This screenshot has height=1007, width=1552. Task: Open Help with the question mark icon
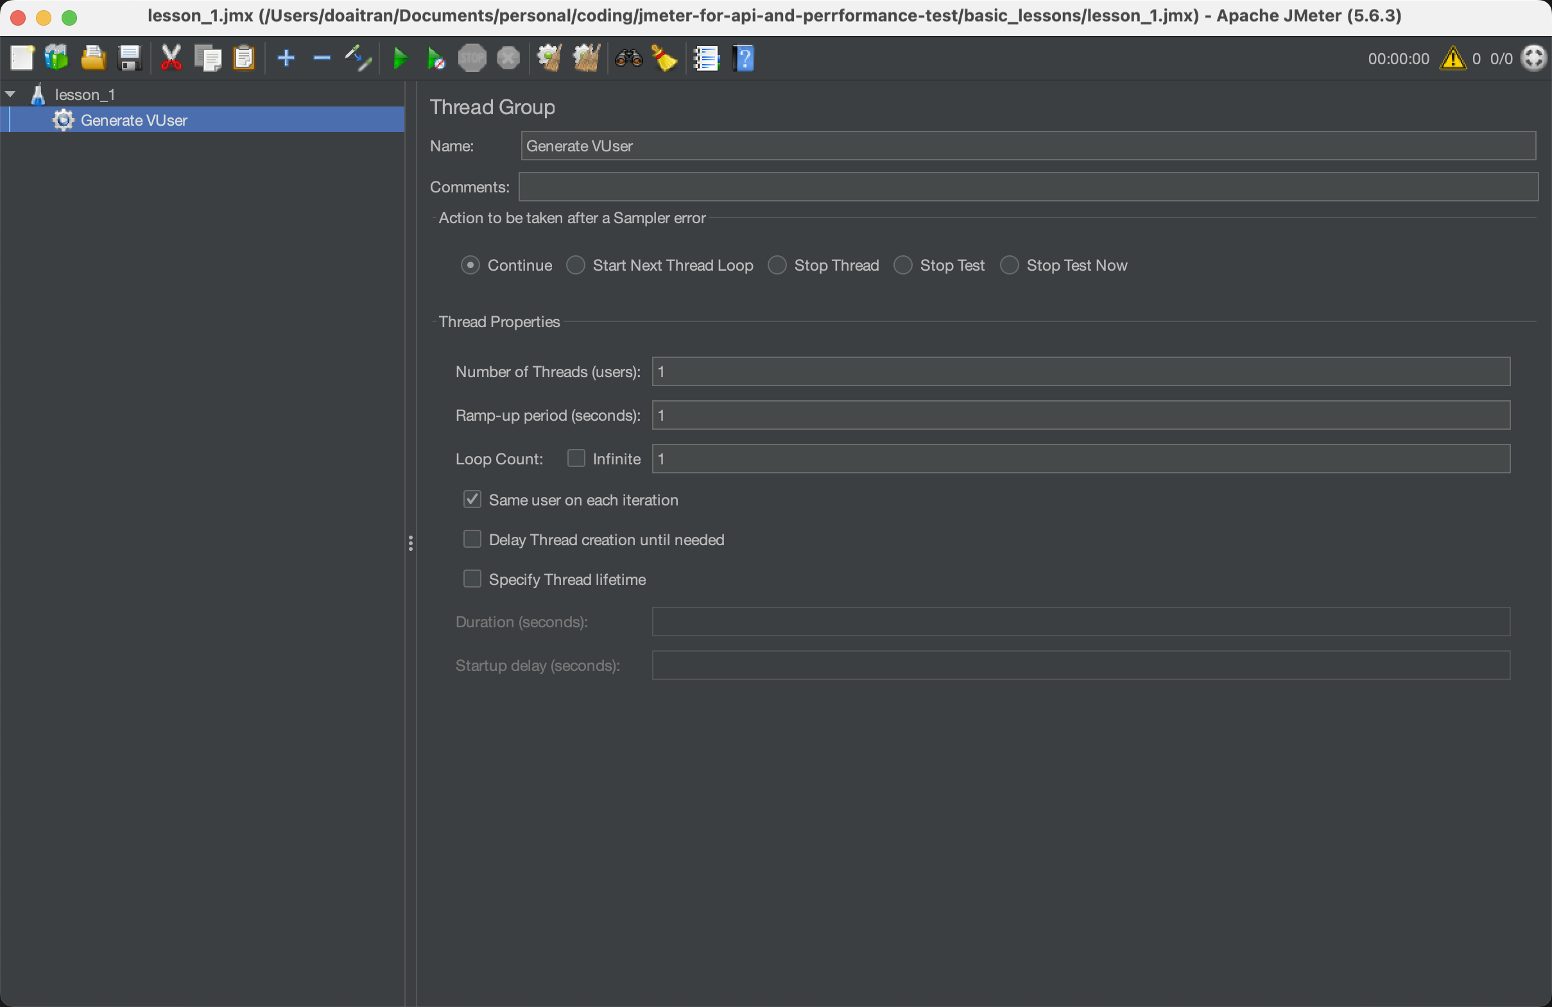click(x=743, y=58)
